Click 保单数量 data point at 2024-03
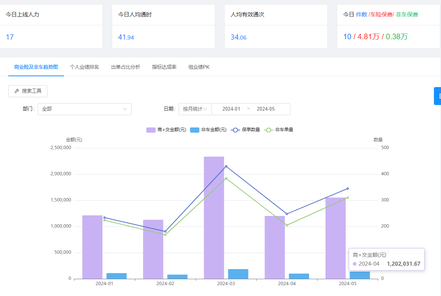The width and height of the screenshot is (441, 296). point(226,166)
